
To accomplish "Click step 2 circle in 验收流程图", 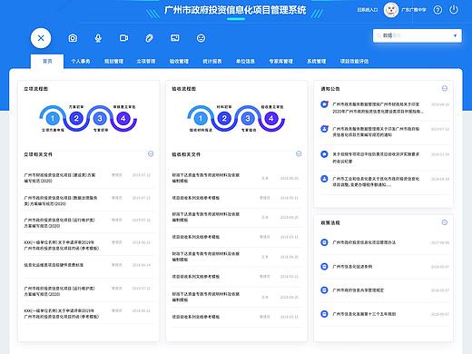I will [224, 118].
